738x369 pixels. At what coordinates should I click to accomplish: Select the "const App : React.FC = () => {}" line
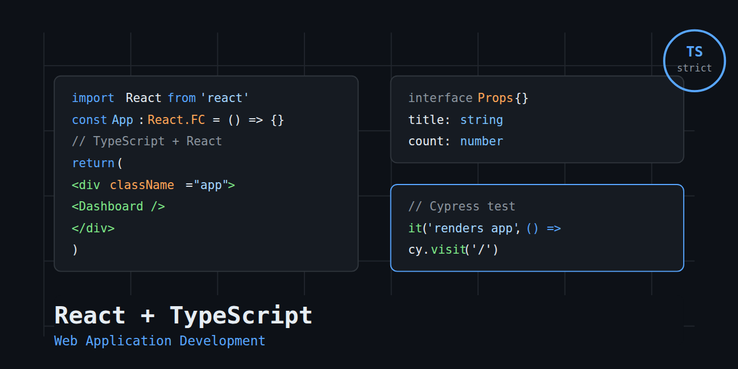pyautogui.click(x=178, y=120)
